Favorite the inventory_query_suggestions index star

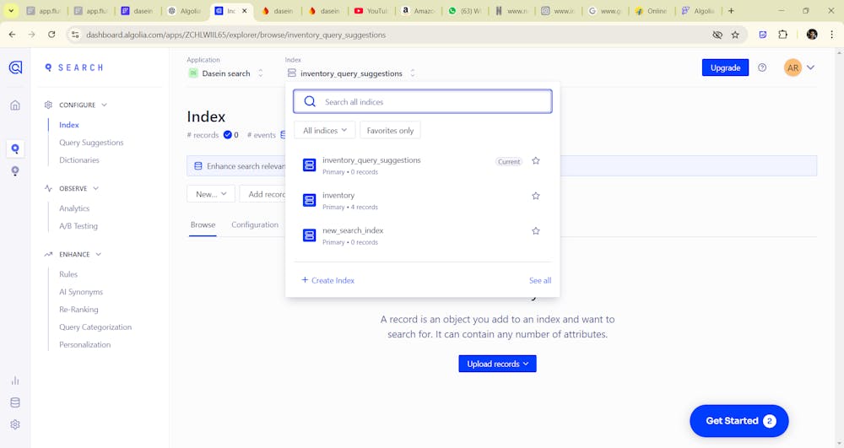tap(536, 161)
